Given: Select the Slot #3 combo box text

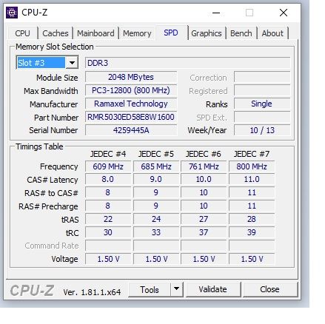Looking at the screenshot, I should pos(41,63).
